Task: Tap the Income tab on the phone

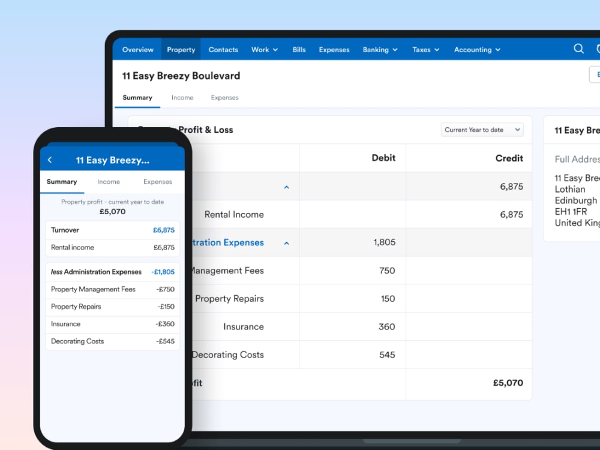Action: [109, 182]
